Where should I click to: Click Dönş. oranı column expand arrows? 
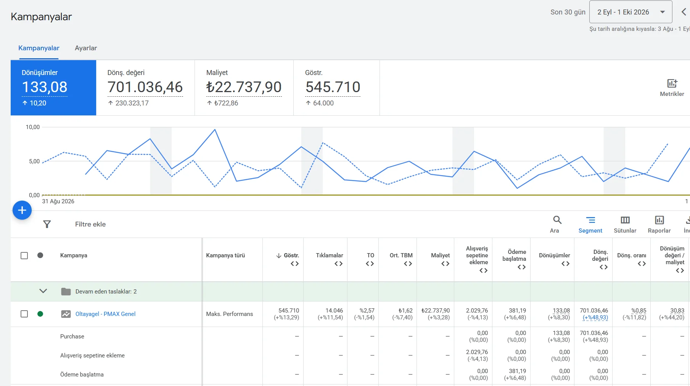[x=642, y=264]
